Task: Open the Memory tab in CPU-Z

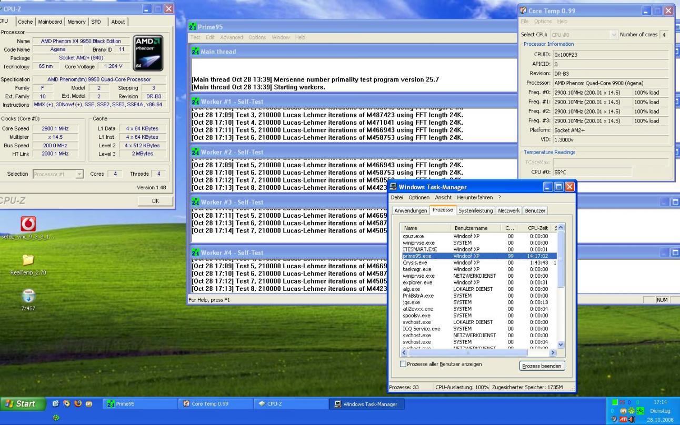Action: point(76,22)
